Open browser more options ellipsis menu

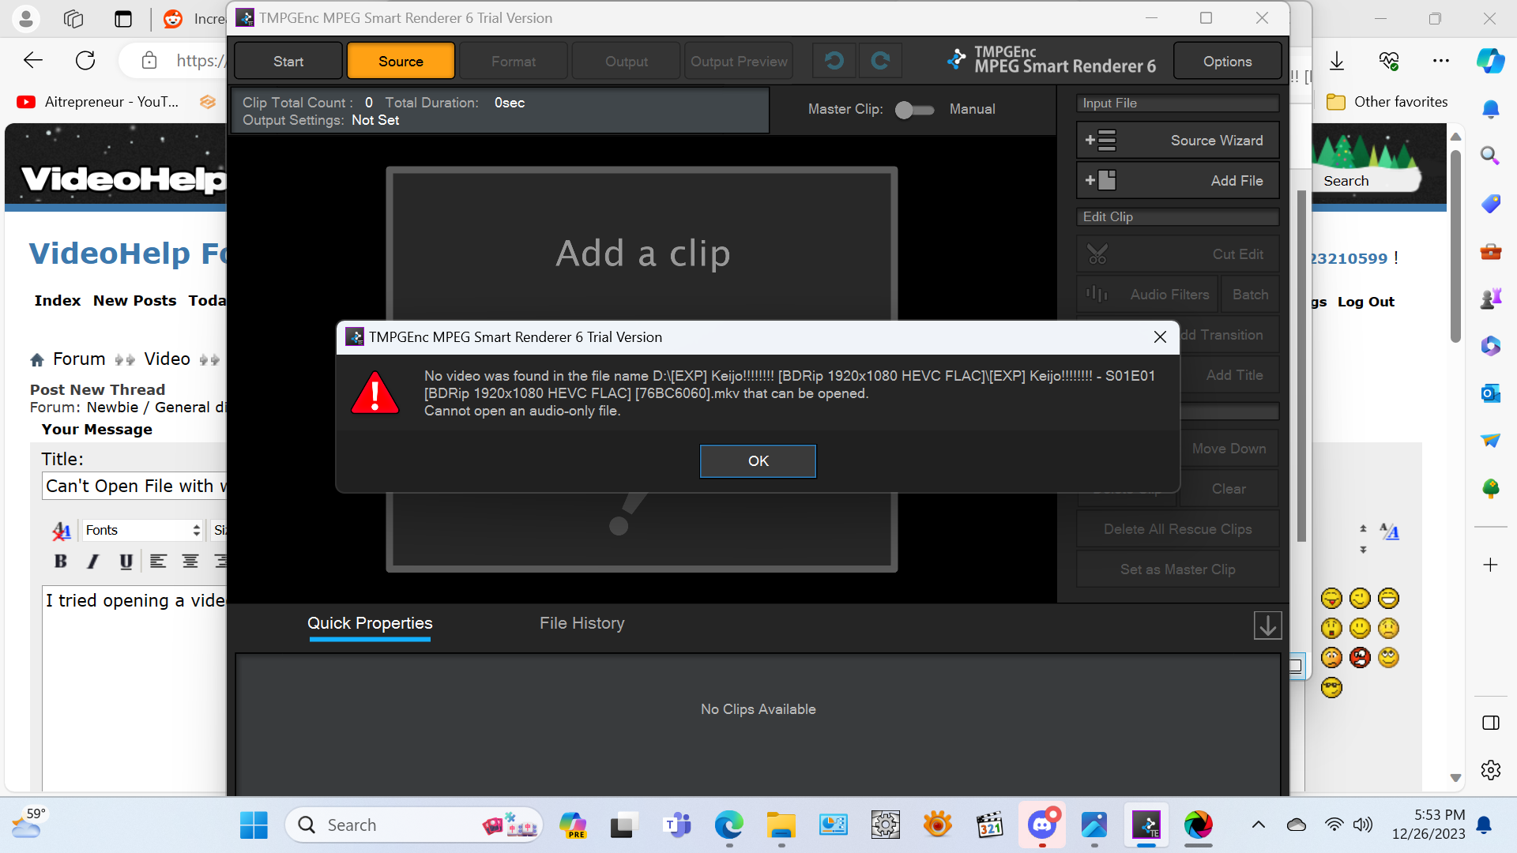tap(1441, 61)
